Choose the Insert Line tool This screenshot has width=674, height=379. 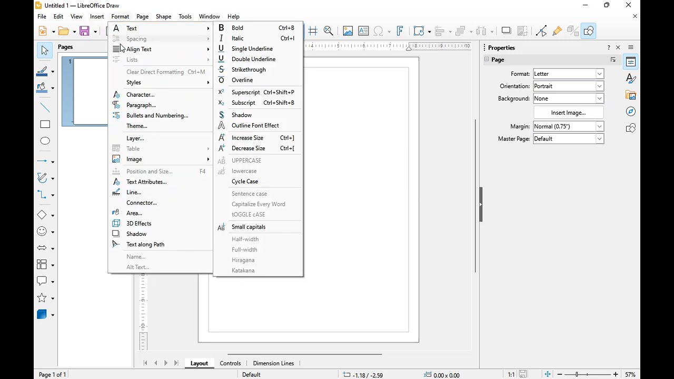coord(45,108)
